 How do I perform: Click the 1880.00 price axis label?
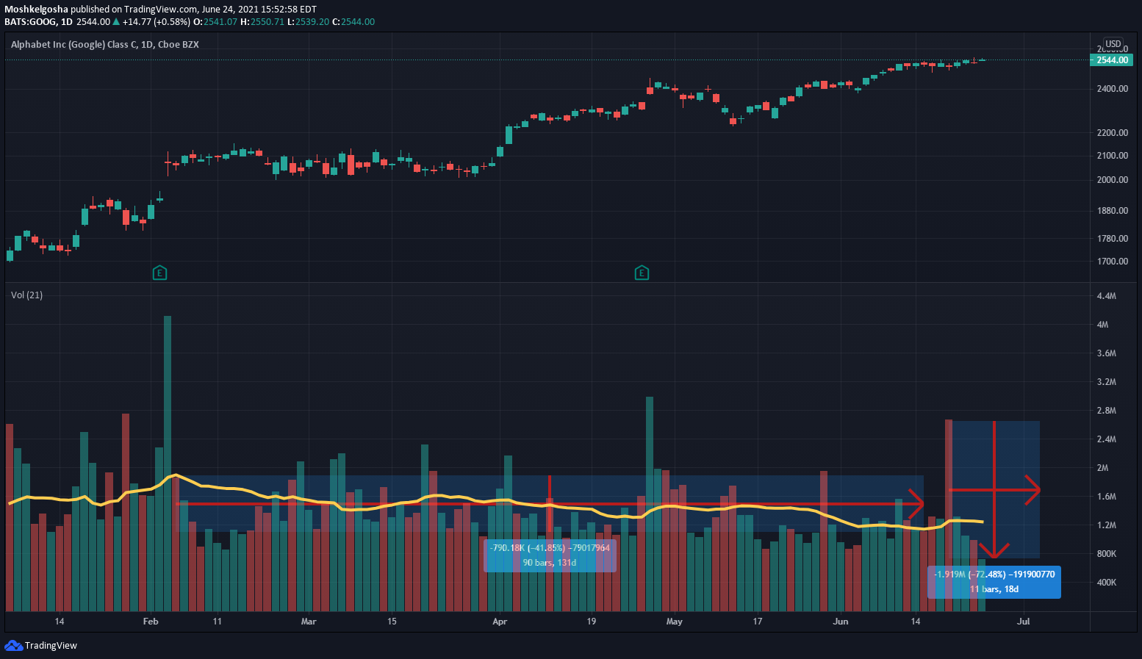click(1112, 211)
